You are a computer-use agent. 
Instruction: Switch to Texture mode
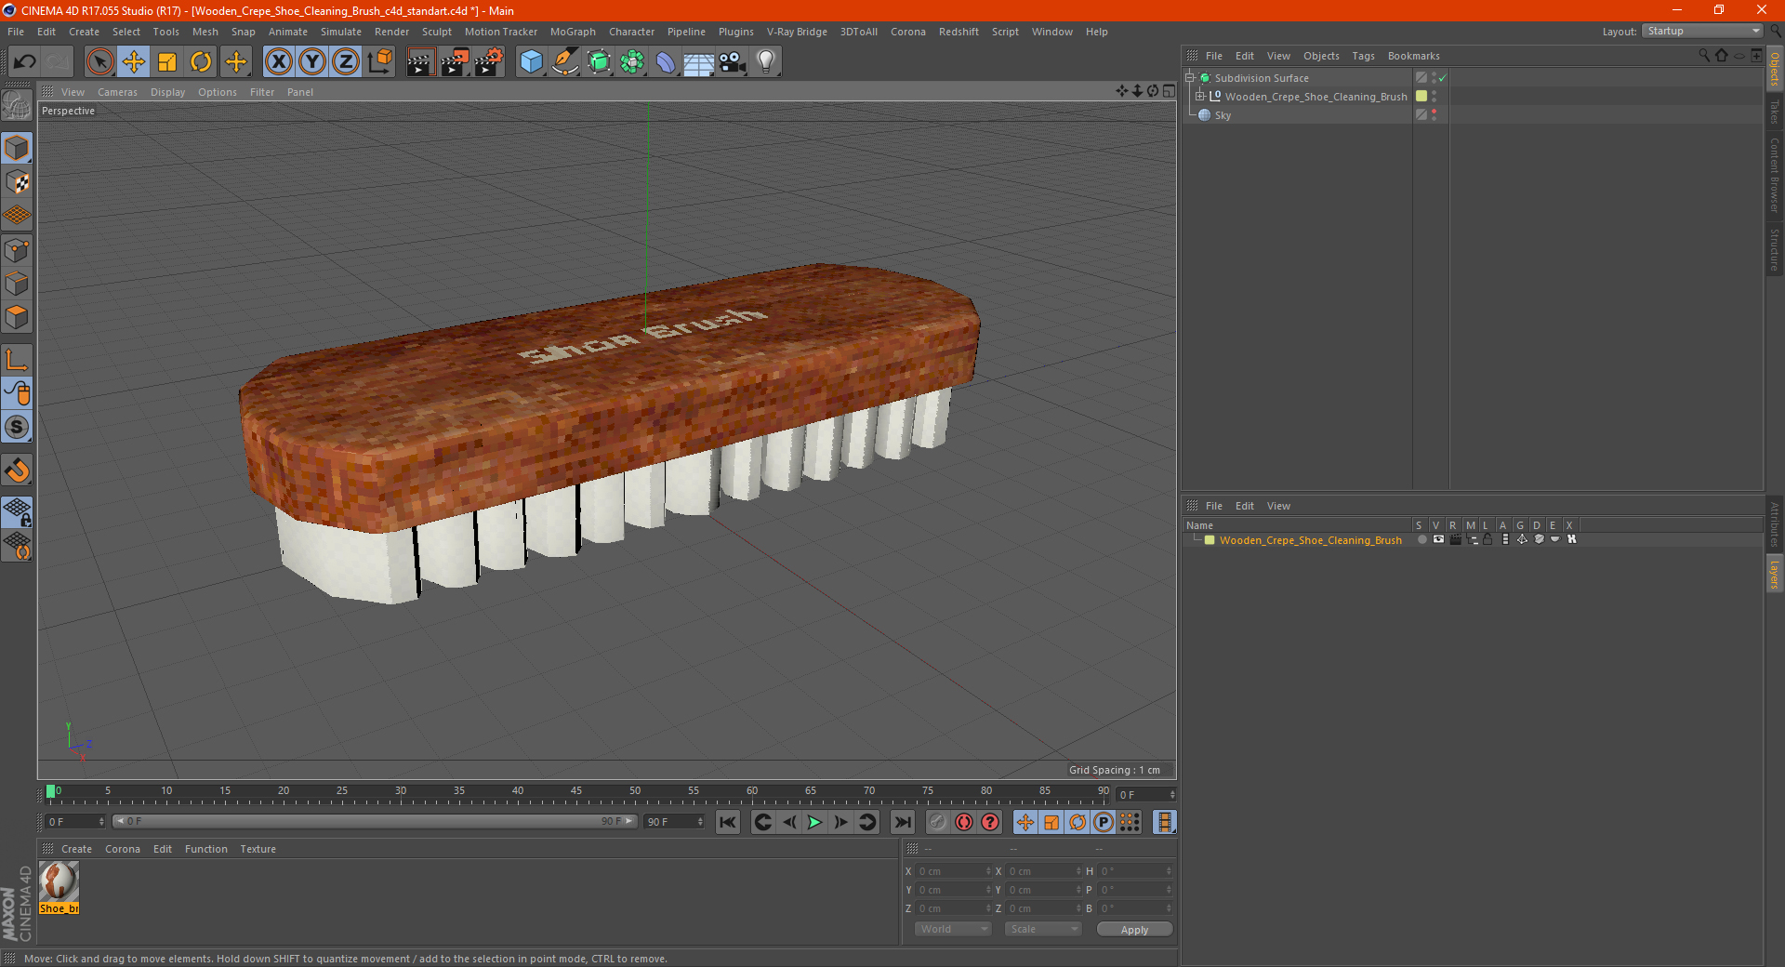click(17, 182)
